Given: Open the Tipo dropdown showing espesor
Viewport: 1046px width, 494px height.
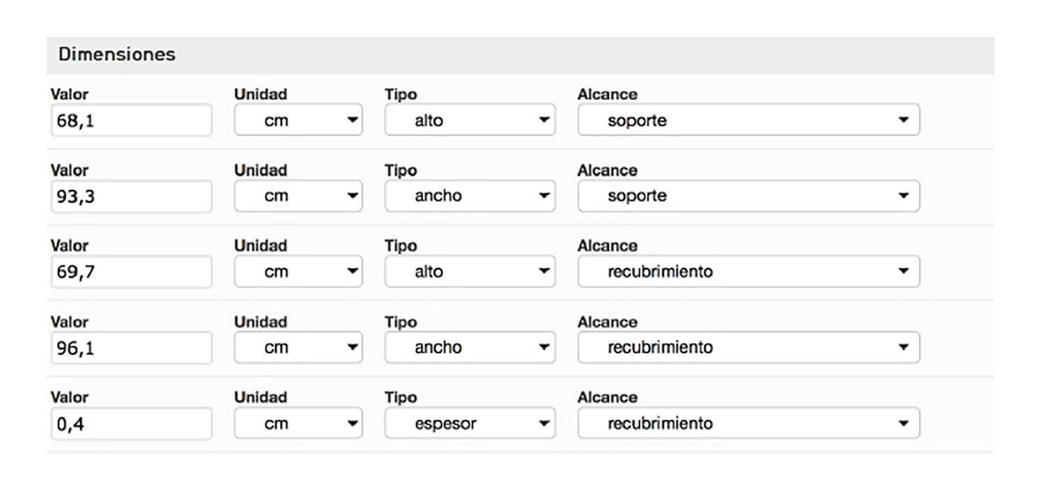Looking at the screenshot, I should (470, 424).
